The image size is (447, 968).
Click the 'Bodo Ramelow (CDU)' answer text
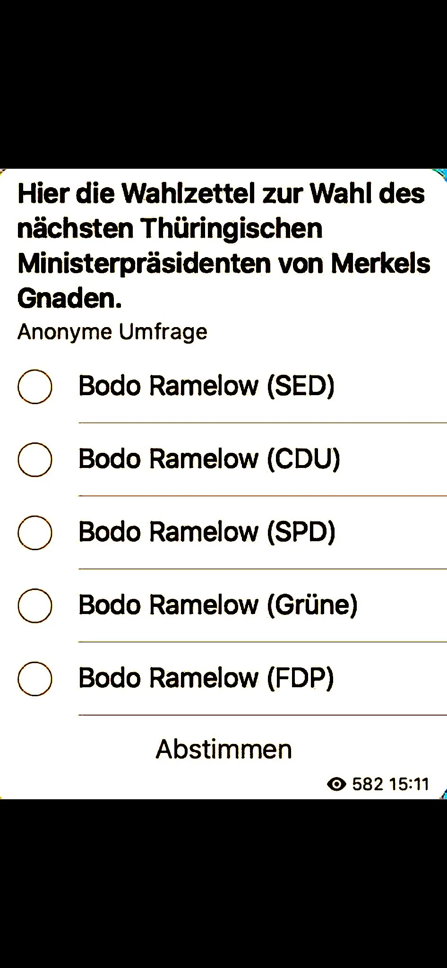[209, 459]
